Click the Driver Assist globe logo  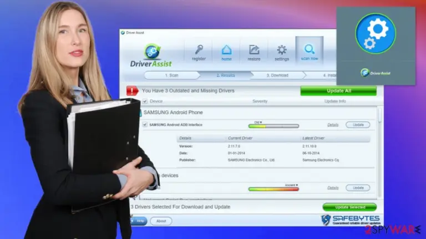click(152, 52)
